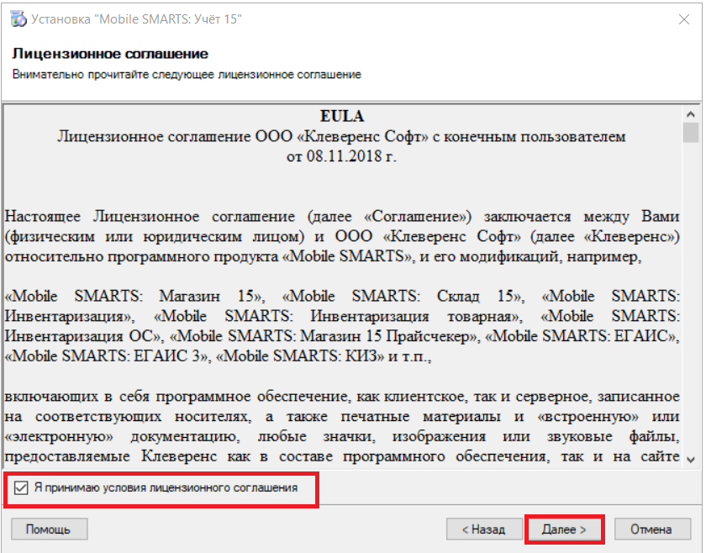Click the "EULA" heading in the license text
This screenshot has width=706, height=553.
click(342, 117)
